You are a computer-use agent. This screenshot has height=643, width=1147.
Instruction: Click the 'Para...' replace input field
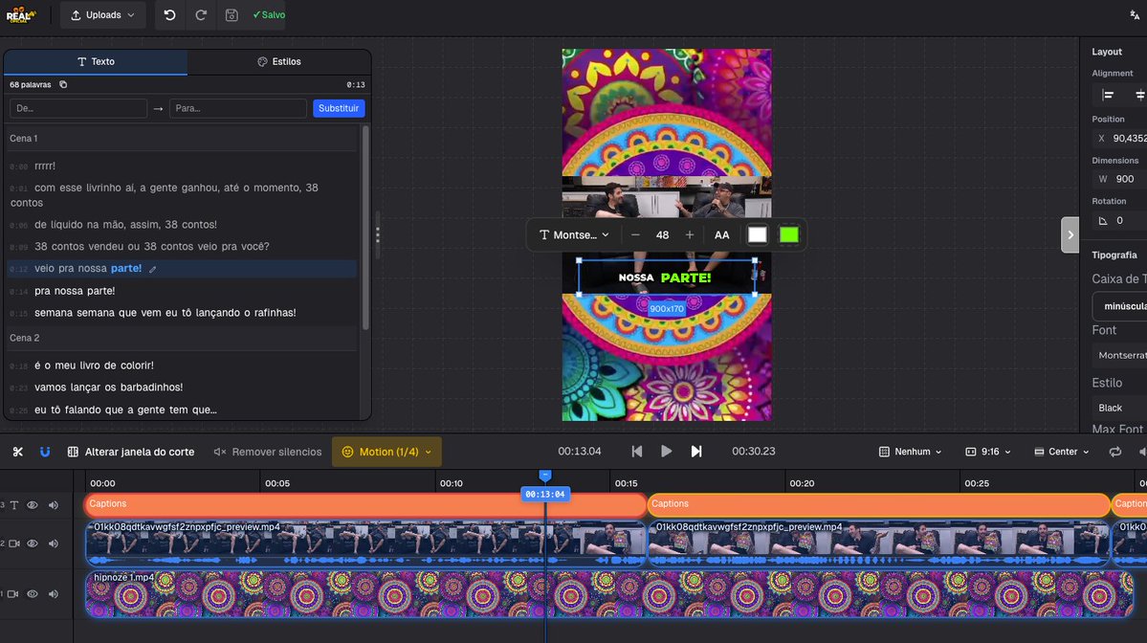click(x=238, y=108)
